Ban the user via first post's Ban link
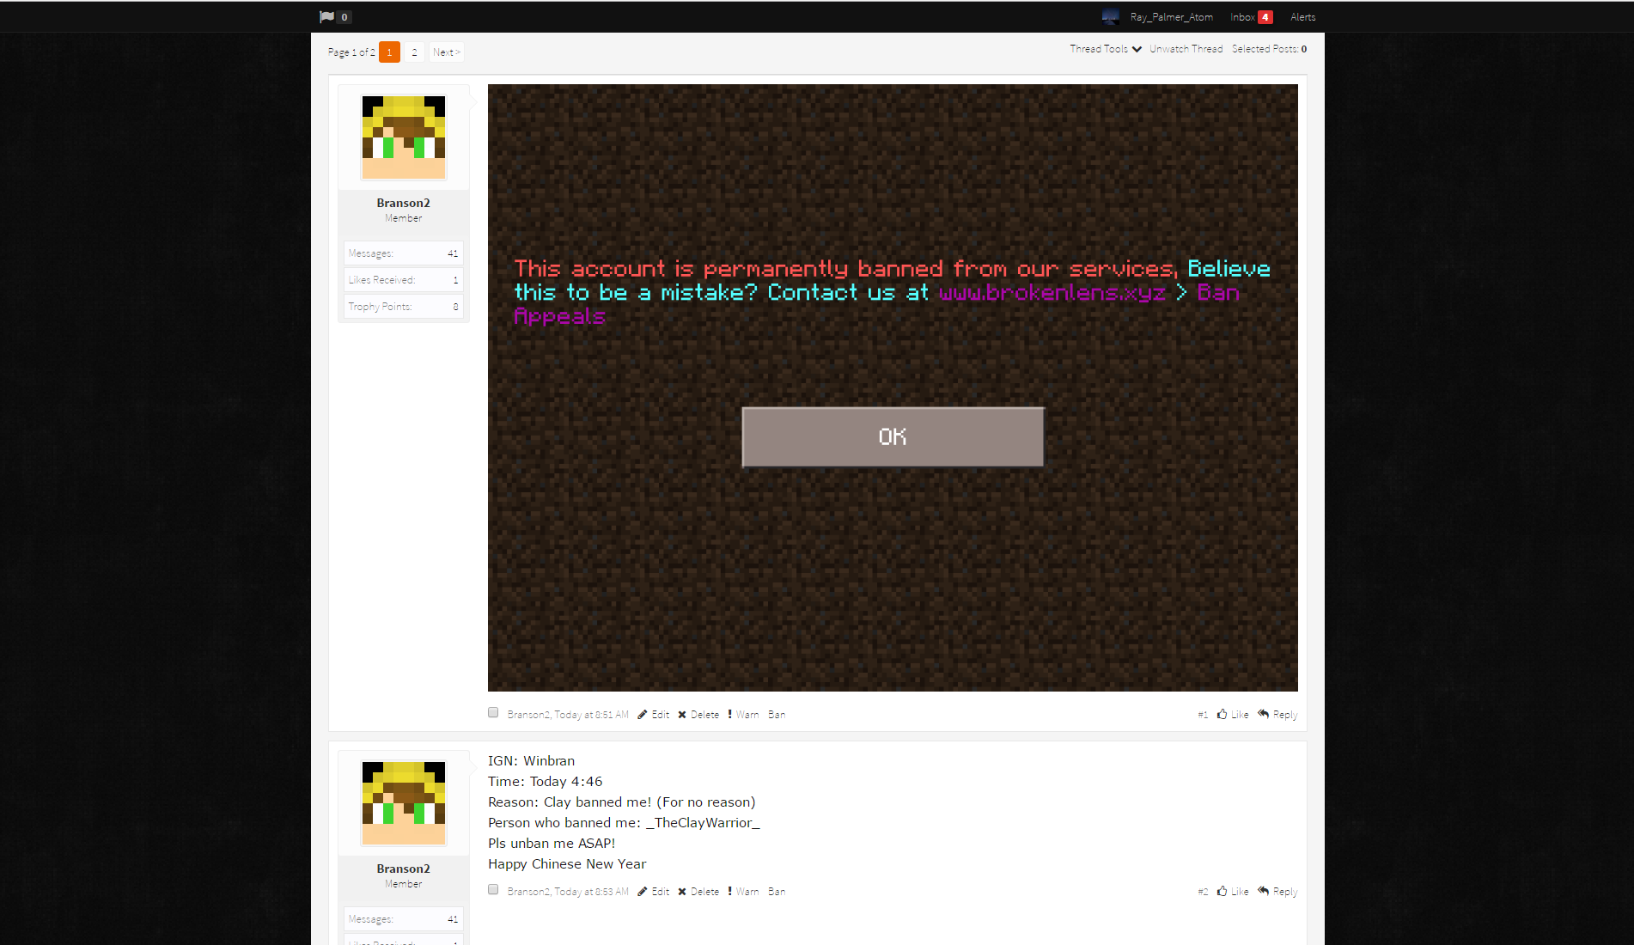Image resolution: width=1634 pixels, height=945 pixels. click(x=777, y=715)
